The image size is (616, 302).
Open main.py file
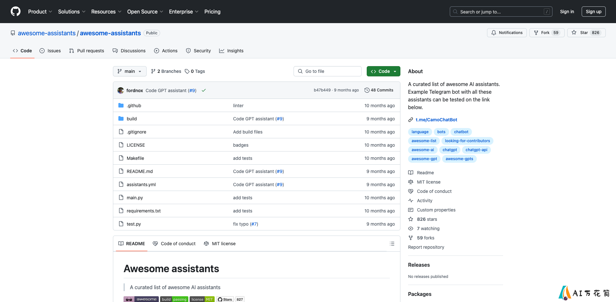135,198
